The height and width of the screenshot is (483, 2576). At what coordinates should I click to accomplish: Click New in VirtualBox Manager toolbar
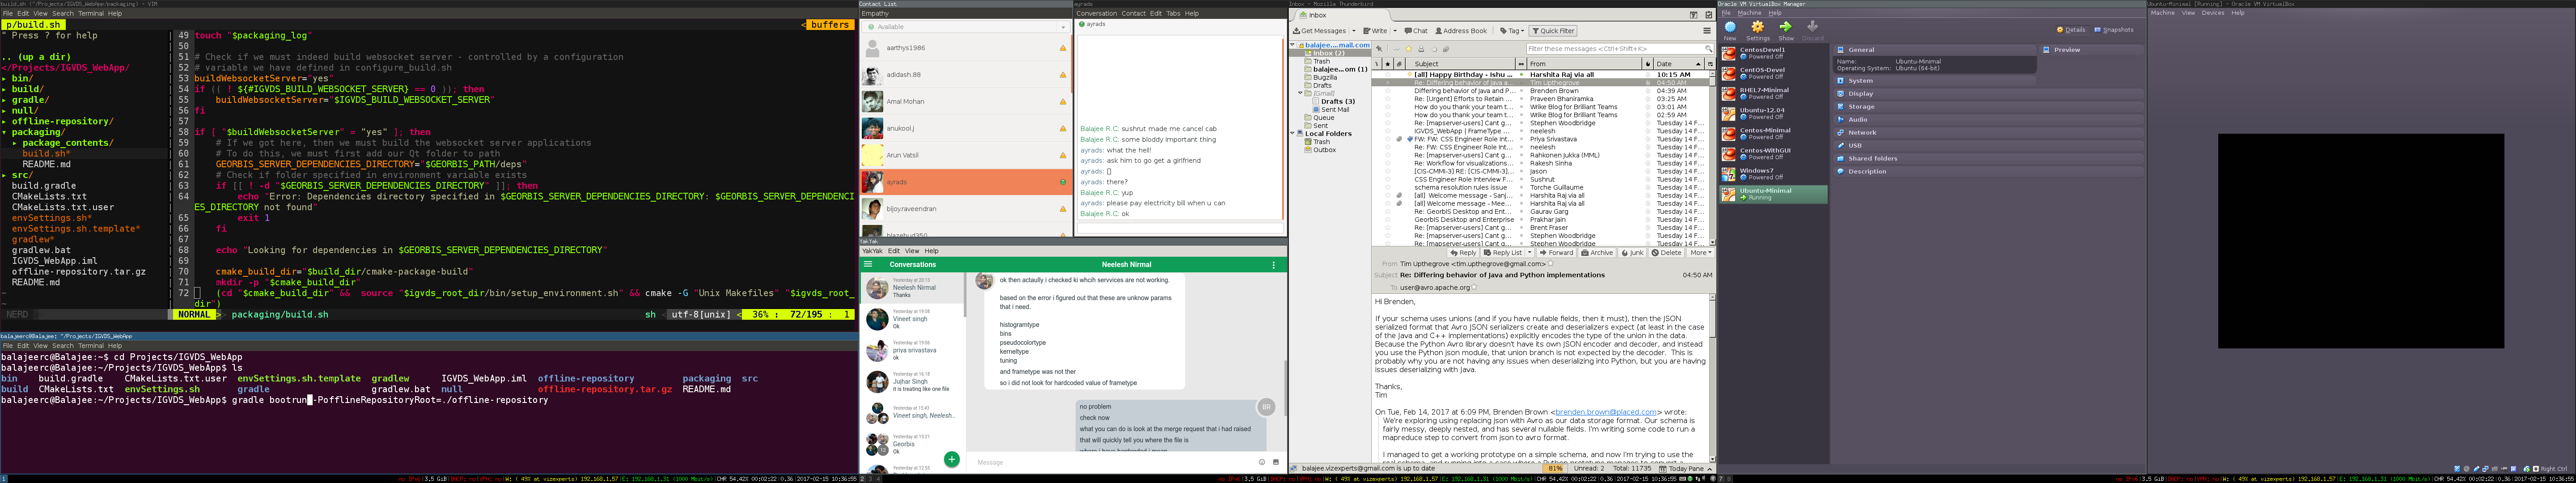1730,30
